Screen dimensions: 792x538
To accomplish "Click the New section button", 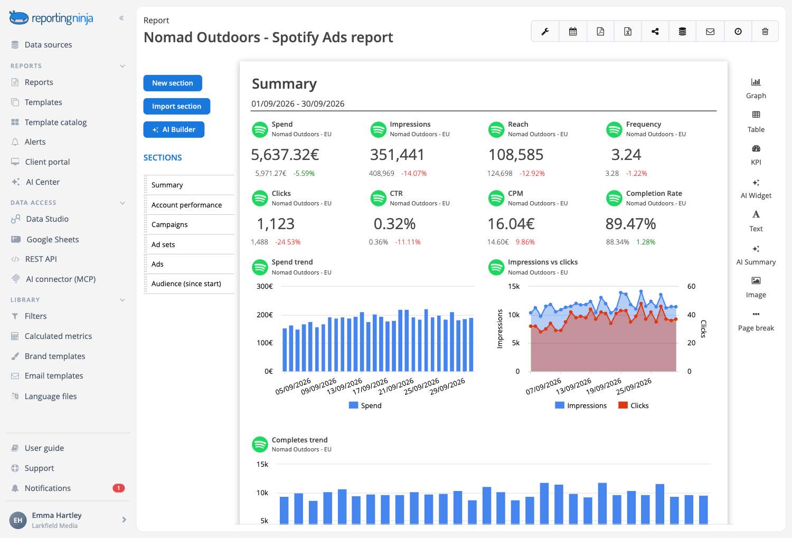I will (173, 83).
